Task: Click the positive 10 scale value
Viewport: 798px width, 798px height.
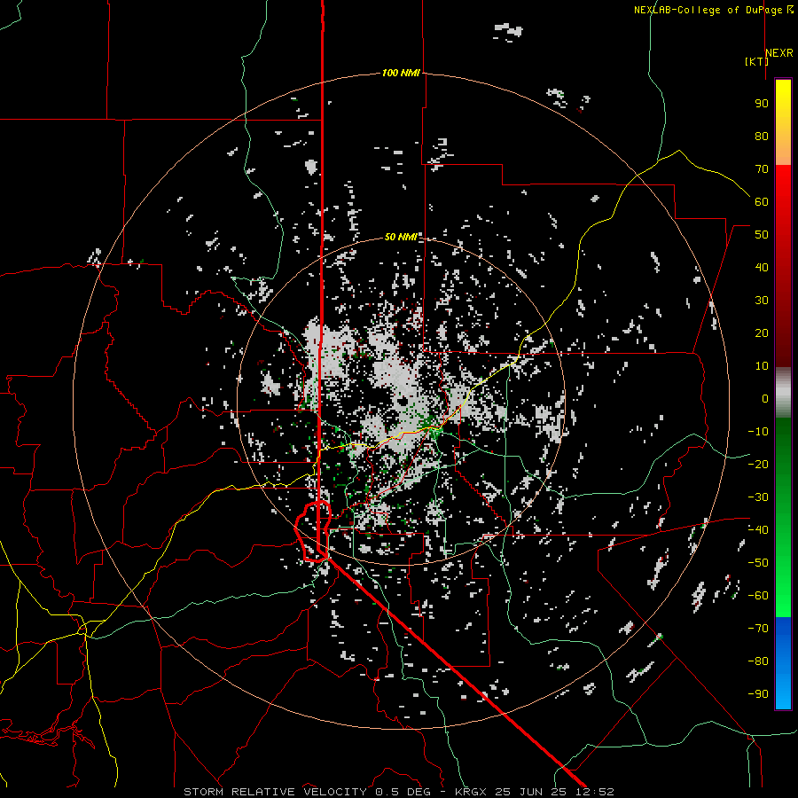Action: [x=762, y=366]
